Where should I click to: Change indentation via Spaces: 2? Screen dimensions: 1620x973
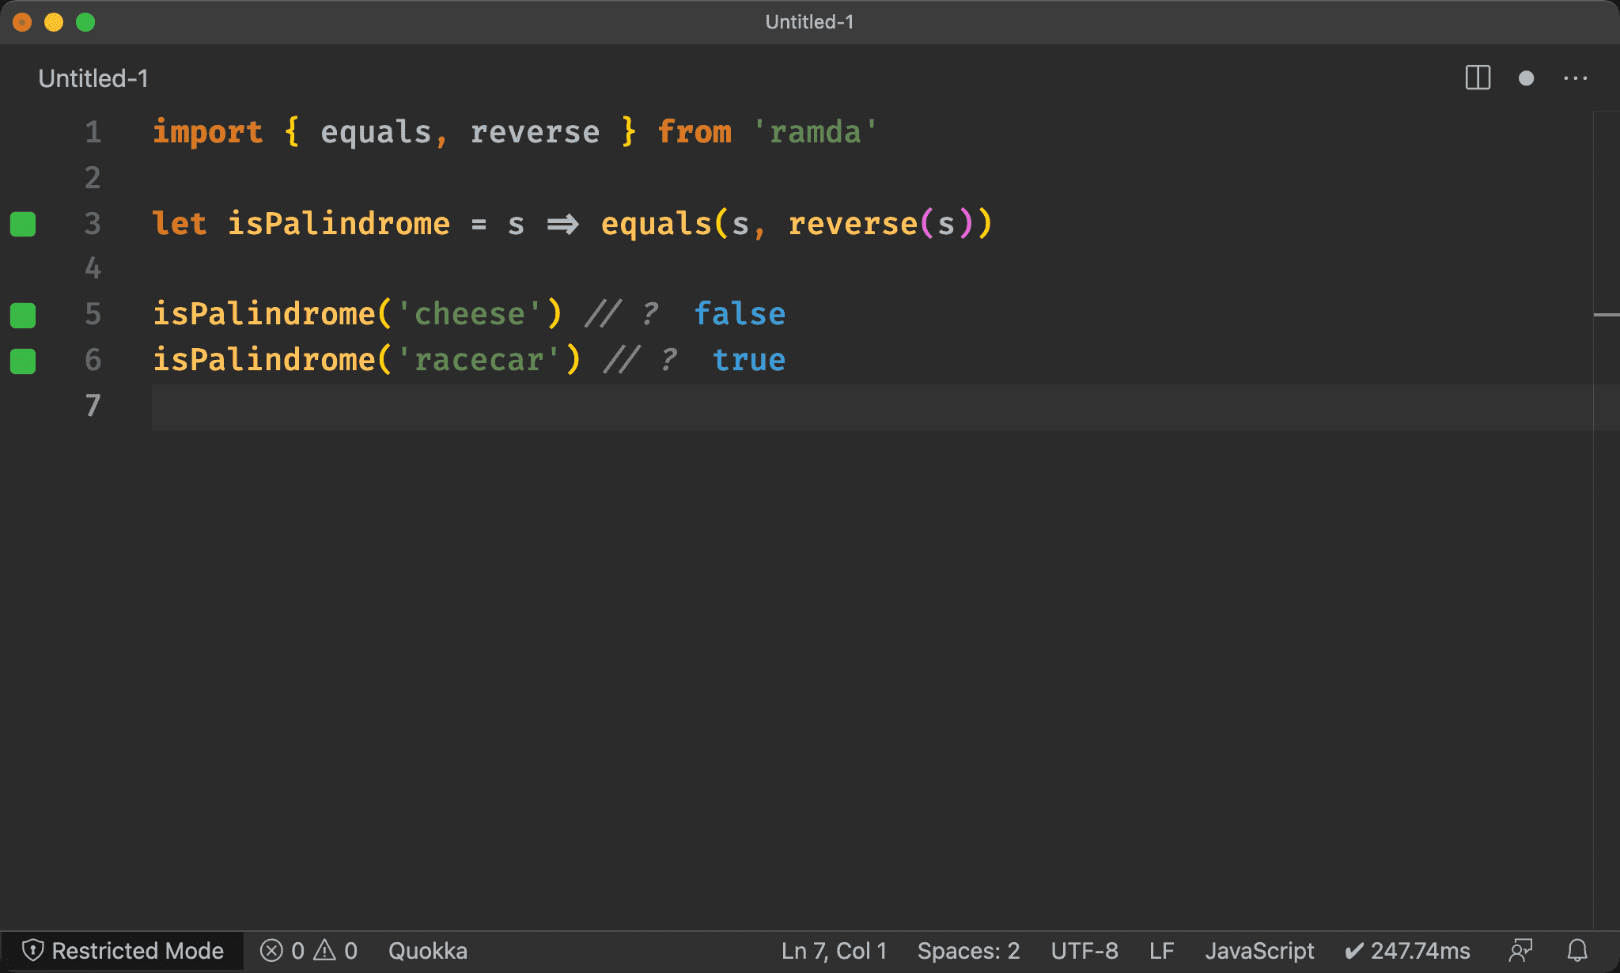tap(968, 951)
